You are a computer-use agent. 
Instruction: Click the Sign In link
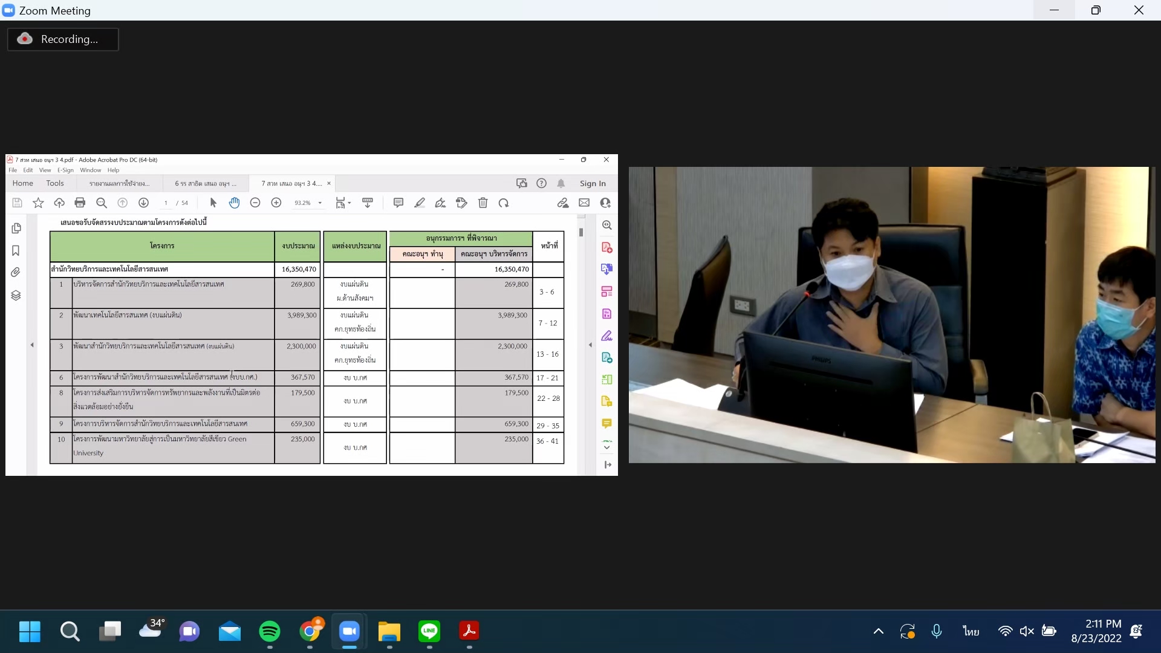[593, 184]
